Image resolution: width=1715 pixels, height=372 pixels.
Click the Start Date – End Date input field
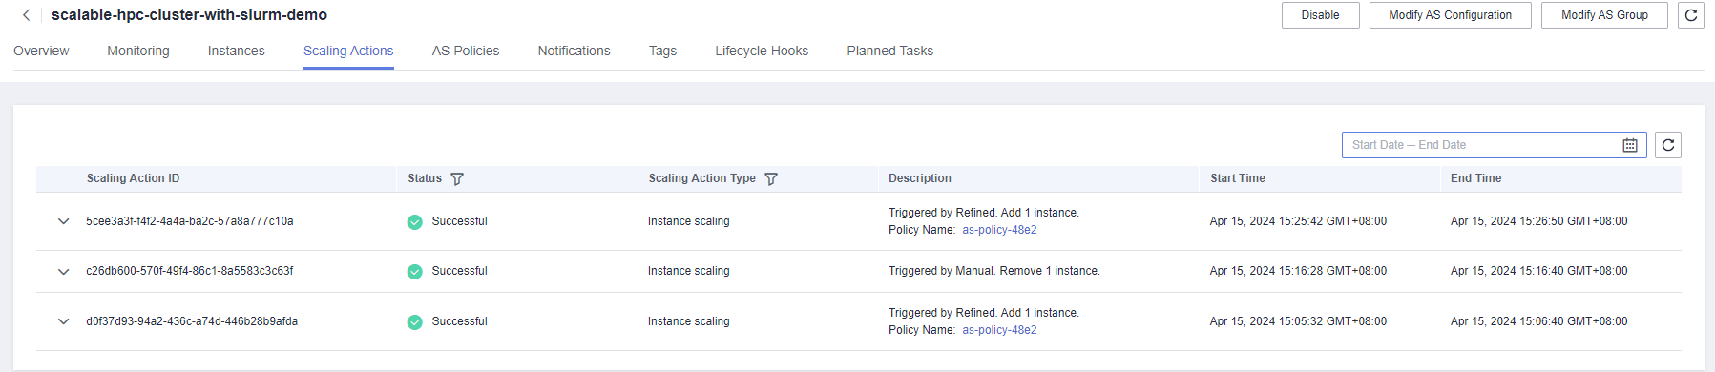click(x=1495, y=145)
